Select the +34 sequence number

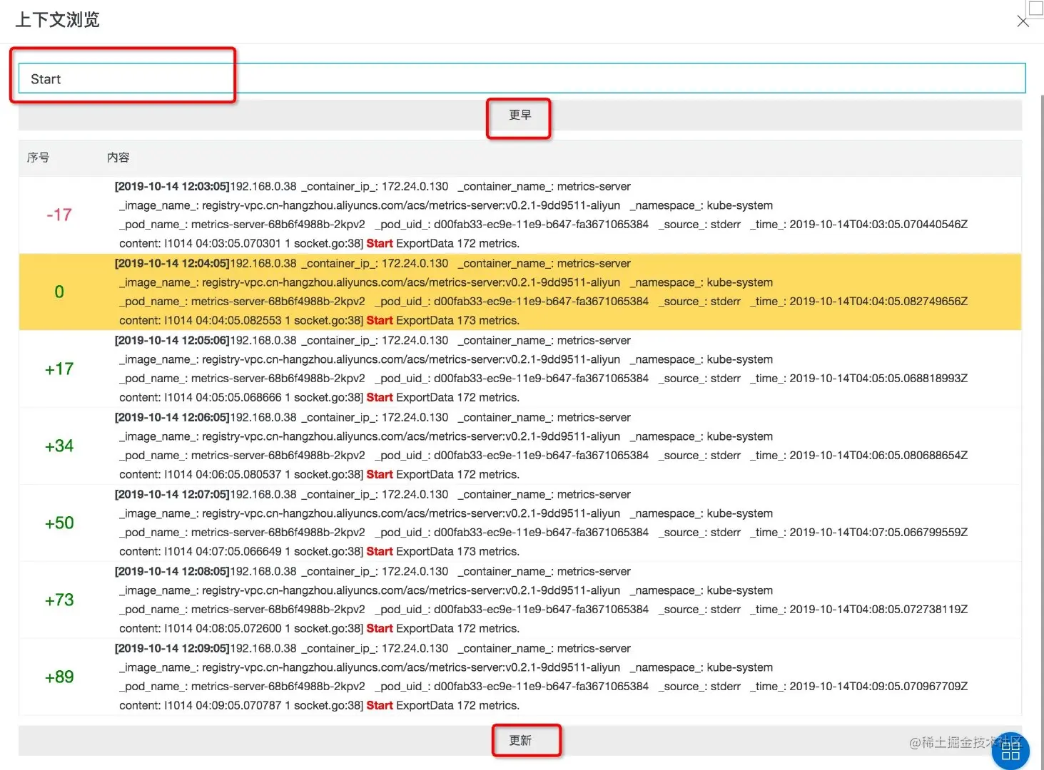tap(59, 446)
